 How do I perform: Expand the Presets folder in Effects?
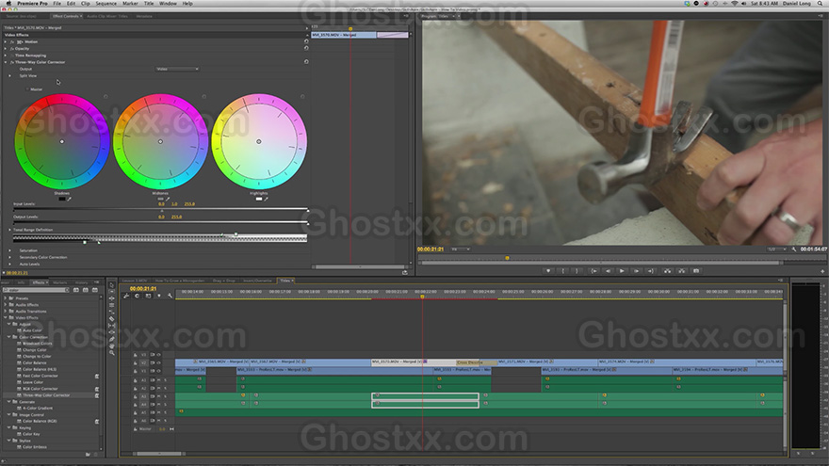(x=6, y=298)
